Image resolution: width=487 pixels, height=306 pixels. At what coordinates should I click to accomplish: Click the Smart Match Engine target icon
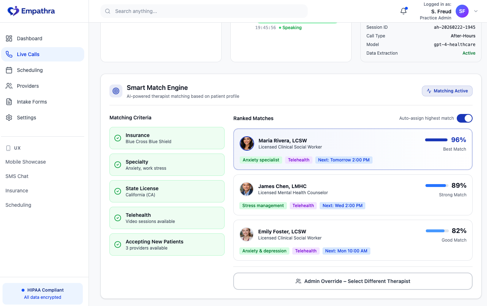point(116,91)
